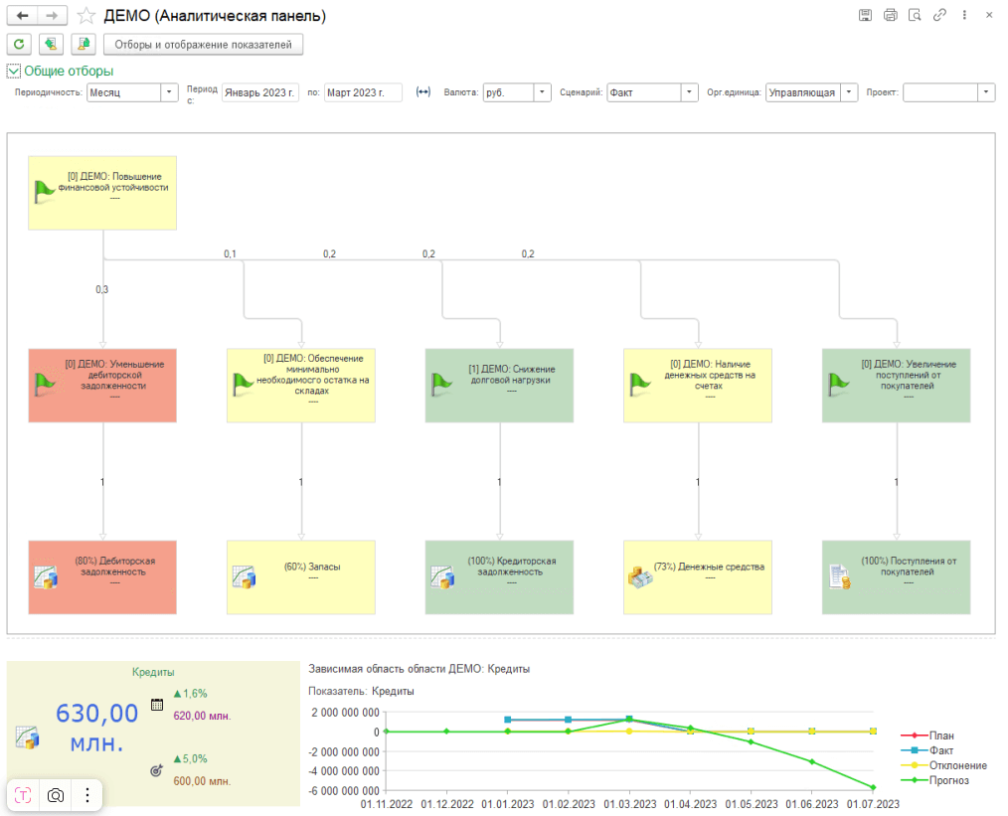Collapse the Общие отборы section

(x=14, y=71)
